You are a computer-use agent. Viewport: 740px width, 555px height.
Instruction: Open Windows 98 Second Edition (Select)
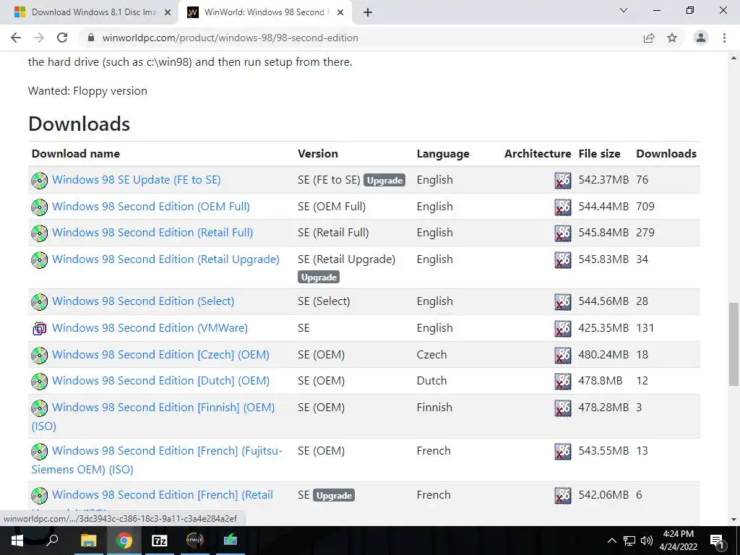coord(143,301)
